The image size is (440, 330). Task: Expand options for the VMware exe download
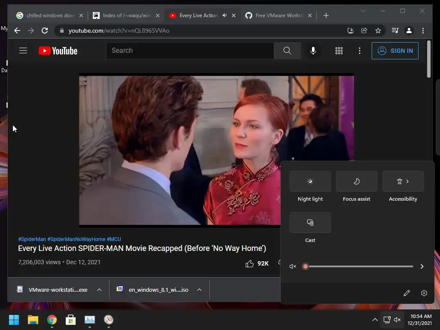coord(99,290)
